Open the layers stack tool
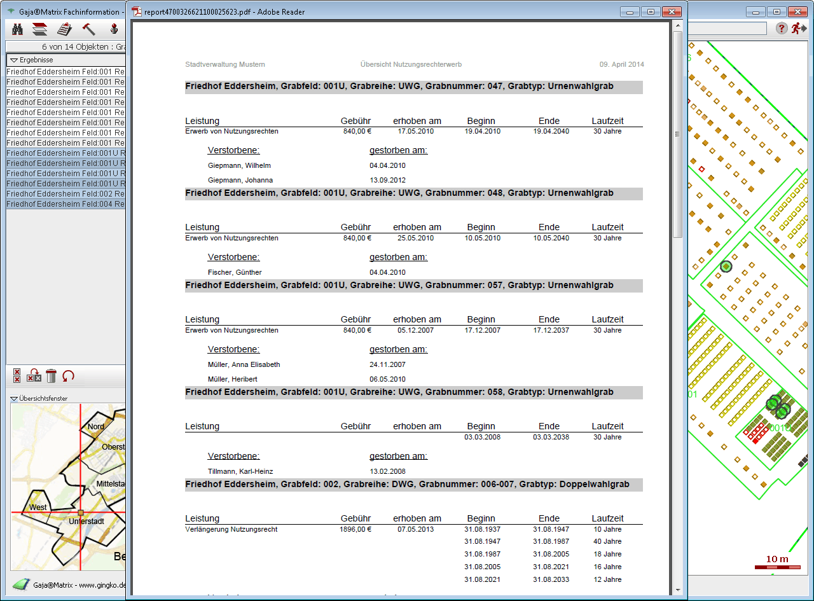814x601 pixels. [40, 29]
